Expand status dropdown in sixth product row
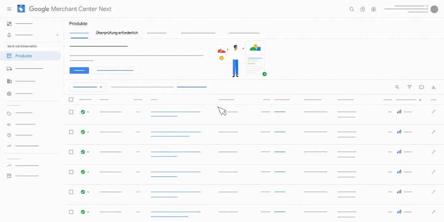Screen dimensions: 444x222 (x=88, y=212)
